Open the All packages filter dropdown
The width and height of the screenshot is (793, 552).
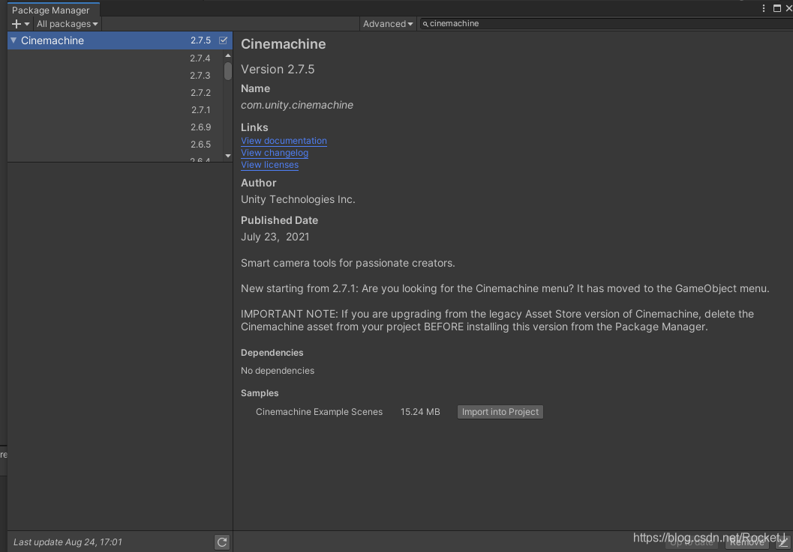click(x=68, y=24)
